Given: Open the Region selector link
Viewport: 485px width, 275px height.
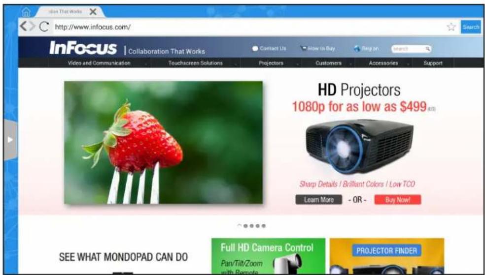Looking at the screenshot, I should click(366, 48).
